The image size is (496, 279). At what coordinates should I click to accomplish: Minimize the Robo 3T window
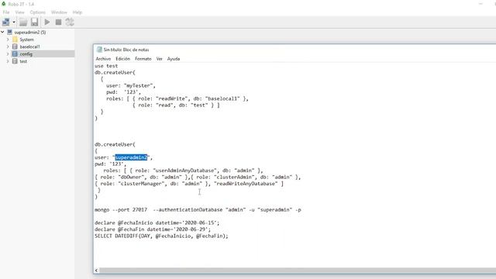480,4
